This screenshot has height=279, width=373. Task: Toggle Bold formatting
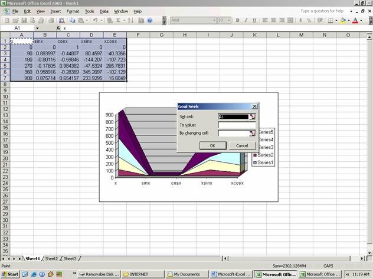click(x=237, y=21)
